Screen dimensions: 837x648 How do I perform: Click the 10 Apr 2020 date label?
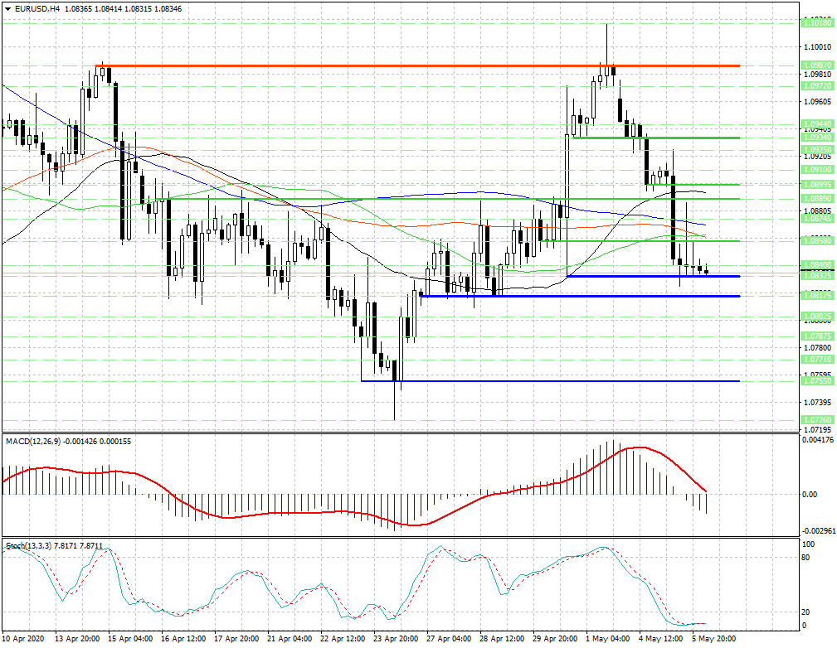23,639
